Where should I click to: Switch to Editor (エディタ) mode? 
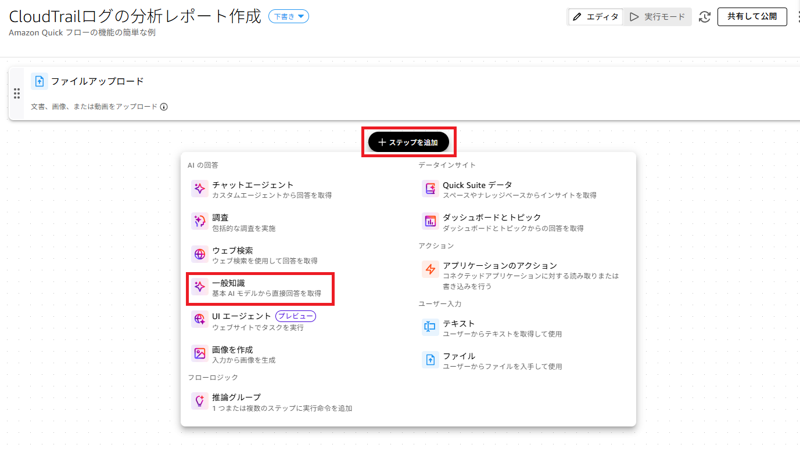coord(595,17)
